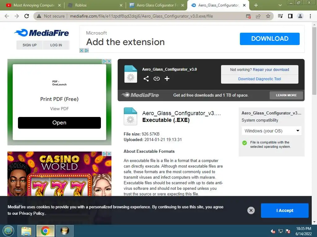Screen dimensions: 317x237
Task: Accept cookies with I Accept
Action: pos(285,210)
